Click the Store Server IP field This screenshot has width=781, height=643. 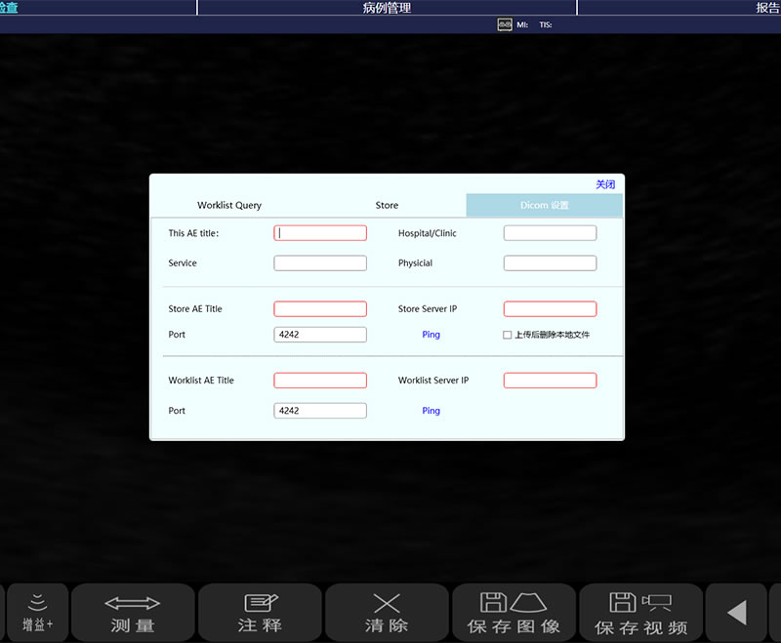pos(550,309)
